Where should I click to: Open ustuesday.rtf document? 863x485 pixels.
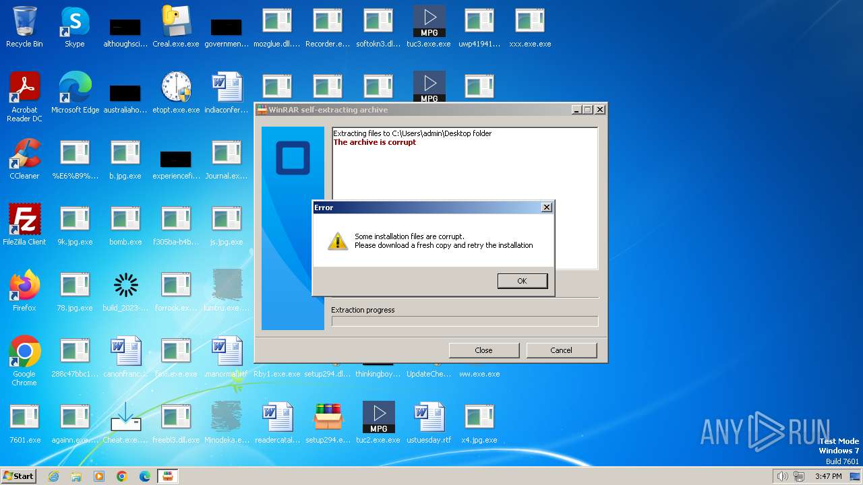429,423
